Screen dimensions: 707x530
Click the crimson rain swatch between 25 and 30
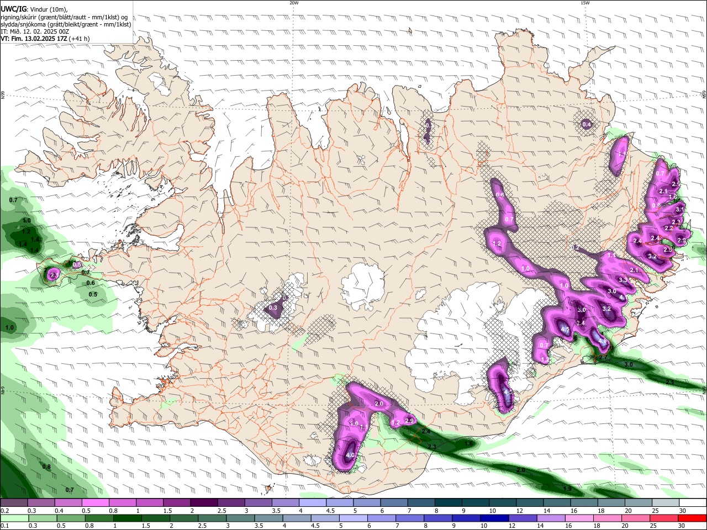(x=665, y=518)
